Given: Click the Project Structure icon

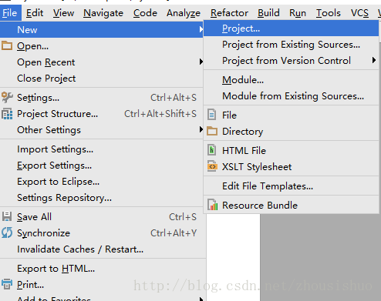Looking at the screenshot, I should pos(7,114).
